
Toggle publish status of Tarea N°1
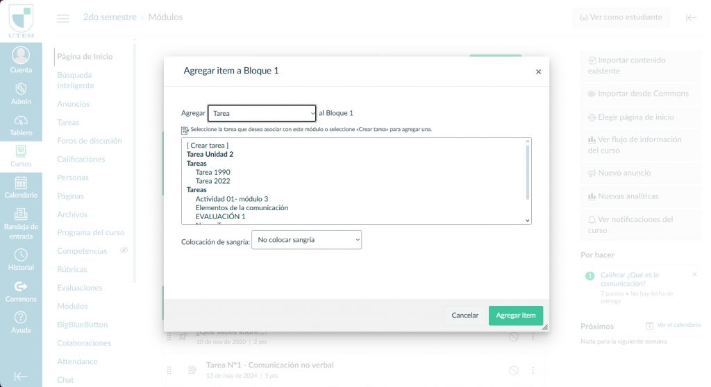513,370
